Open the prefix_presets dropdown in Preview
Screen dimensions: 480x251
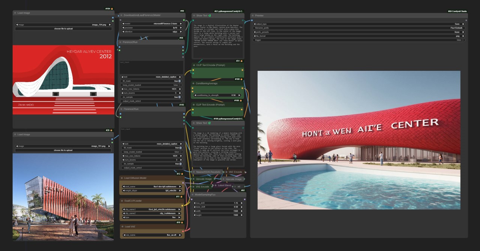(359, 32)
